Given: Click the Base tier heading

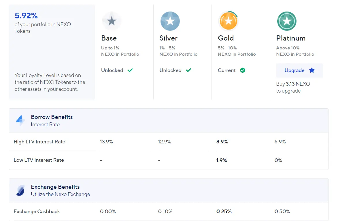Looking at the screenshot, I should [x=109, y=38].
